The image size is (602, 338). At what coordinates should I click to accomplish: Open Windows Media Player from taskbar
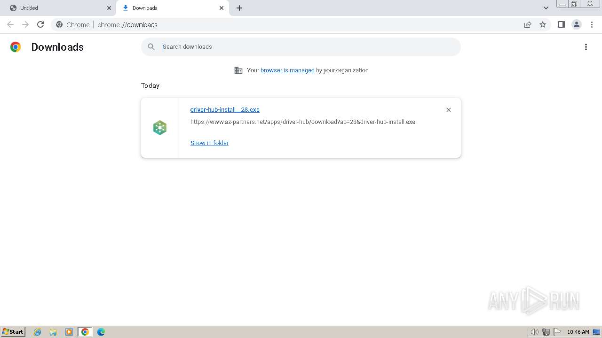[x=69, y=332]
